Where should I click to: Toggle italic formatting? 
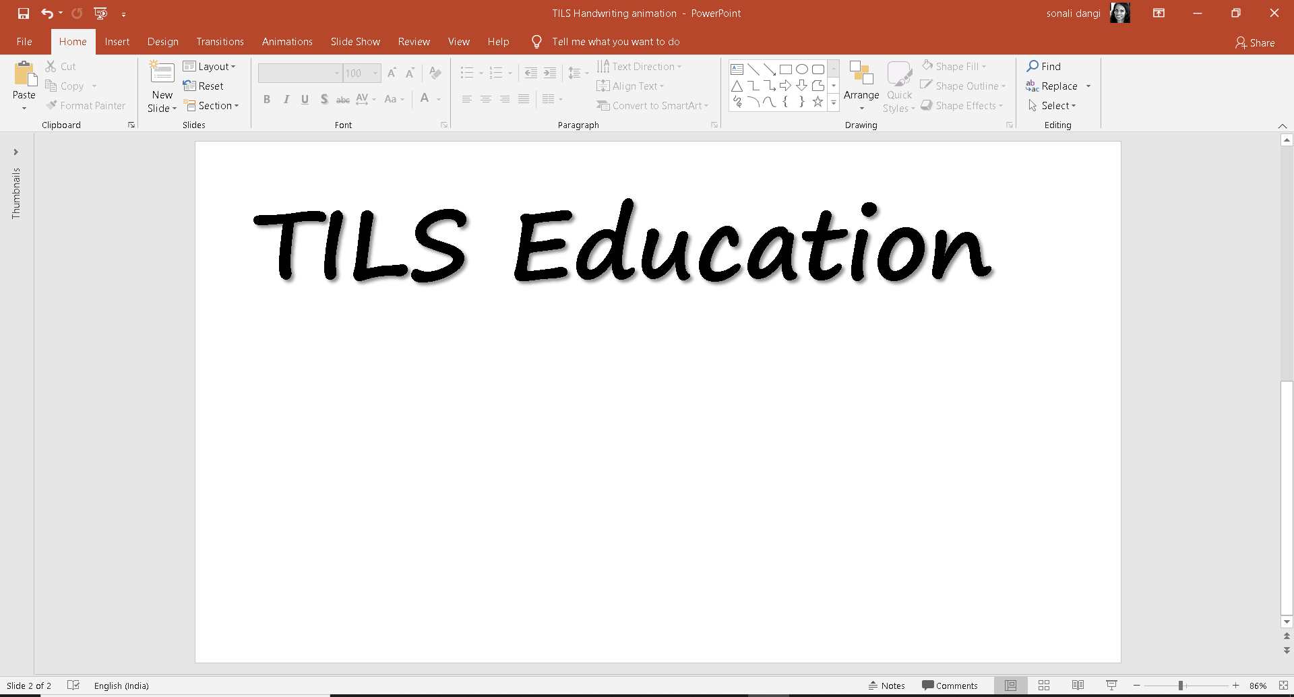coord(286,99)
